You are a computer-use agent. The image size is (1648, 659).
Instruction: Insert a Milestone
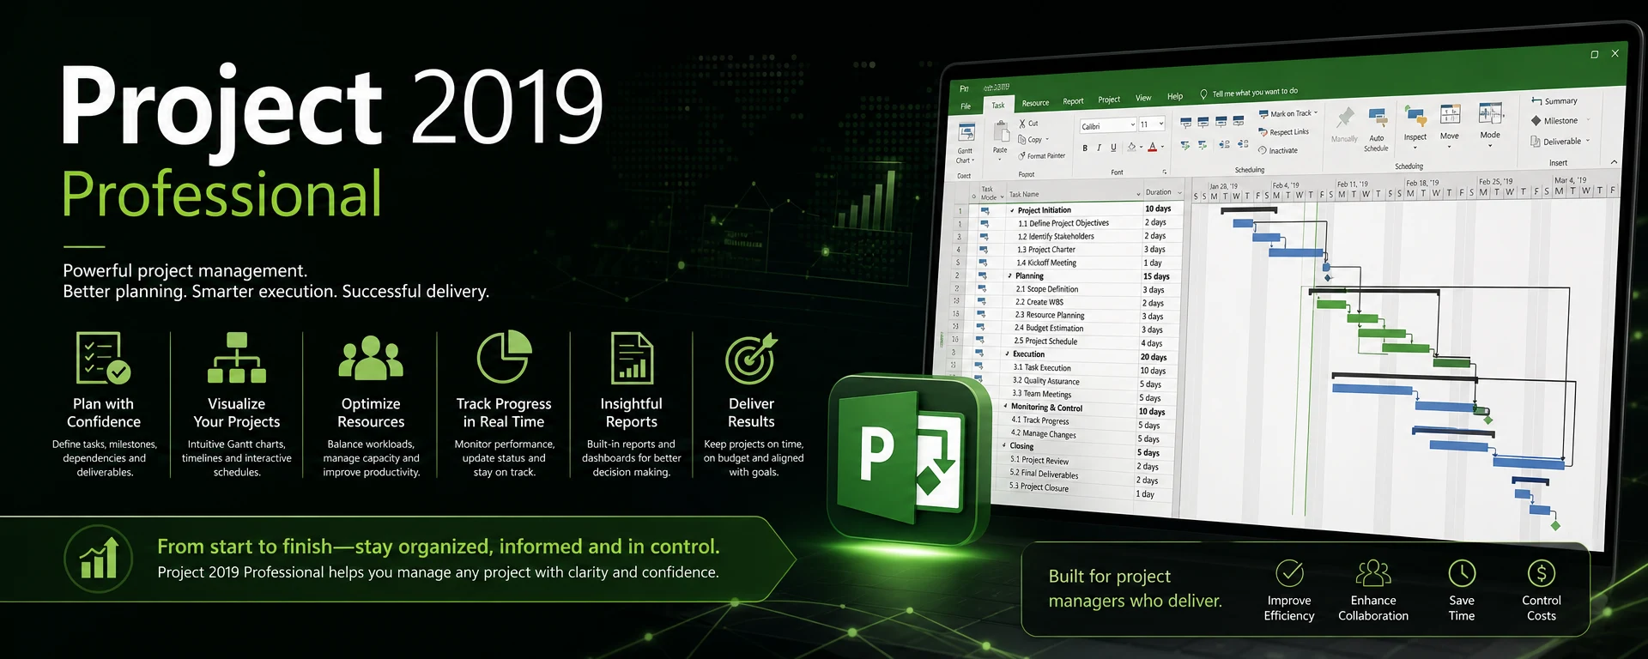point(1554,121)
